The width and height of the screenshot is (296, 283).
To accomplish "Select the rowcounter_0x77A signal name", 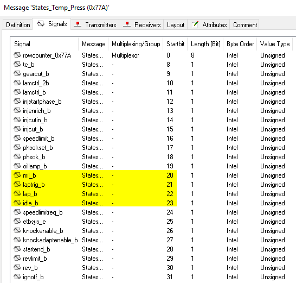I will click(47, 55).
